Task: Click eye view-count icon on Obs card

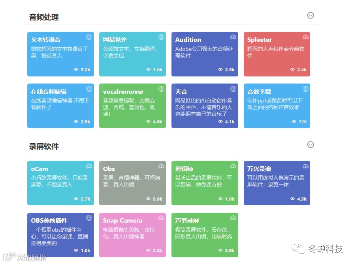Action: pos(148,199)
